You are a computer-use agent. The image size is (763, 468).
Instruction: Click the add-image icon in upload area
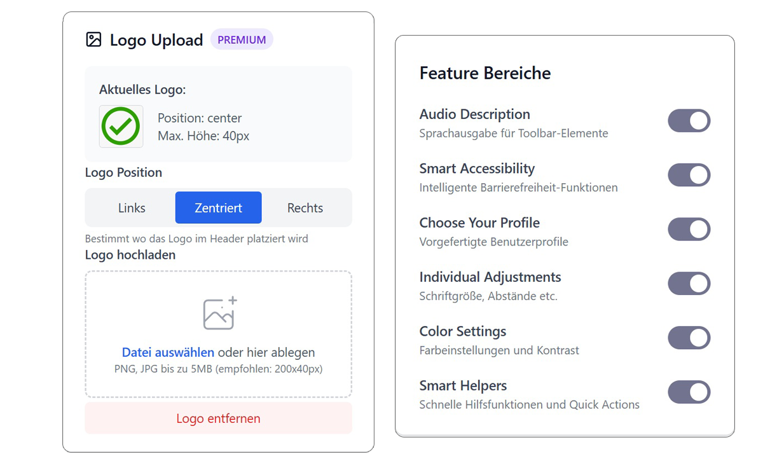[219, 313]
